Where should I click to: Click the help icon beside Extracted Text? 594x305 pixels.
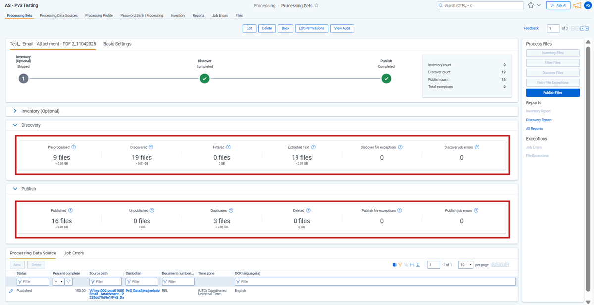point(314,147)
